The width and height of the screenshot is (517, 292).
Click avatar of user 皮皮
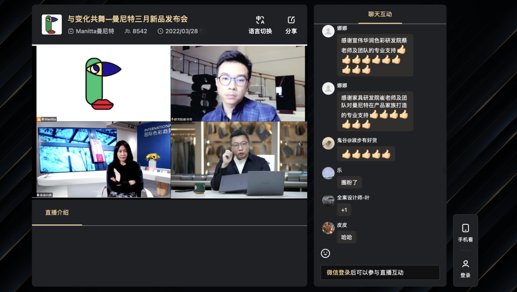[x=328, y=228]
